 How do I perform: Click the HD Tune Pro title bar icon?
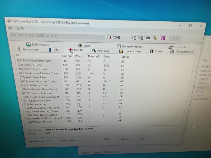(x=9, y=21)
